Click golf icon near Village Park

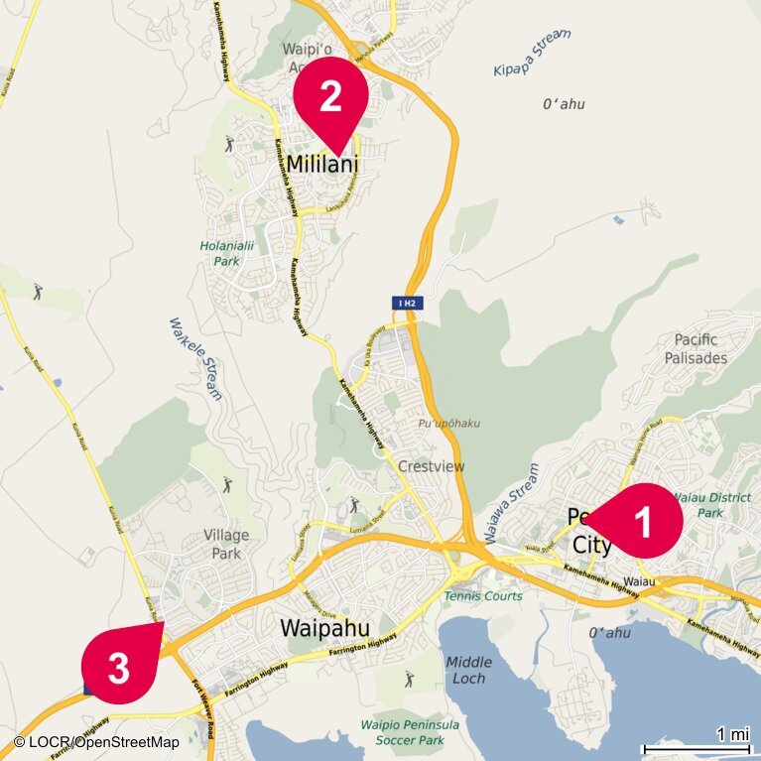click(x=227, y=484)
